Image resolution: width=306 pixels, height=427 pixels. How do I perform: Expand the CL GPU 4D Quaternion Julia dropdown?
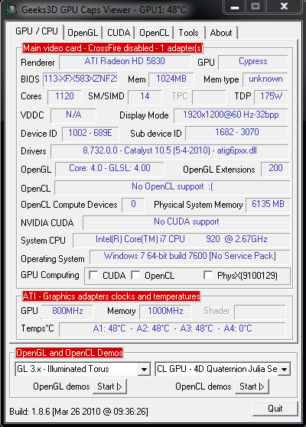pyautogui.click(x=284, y=369)
